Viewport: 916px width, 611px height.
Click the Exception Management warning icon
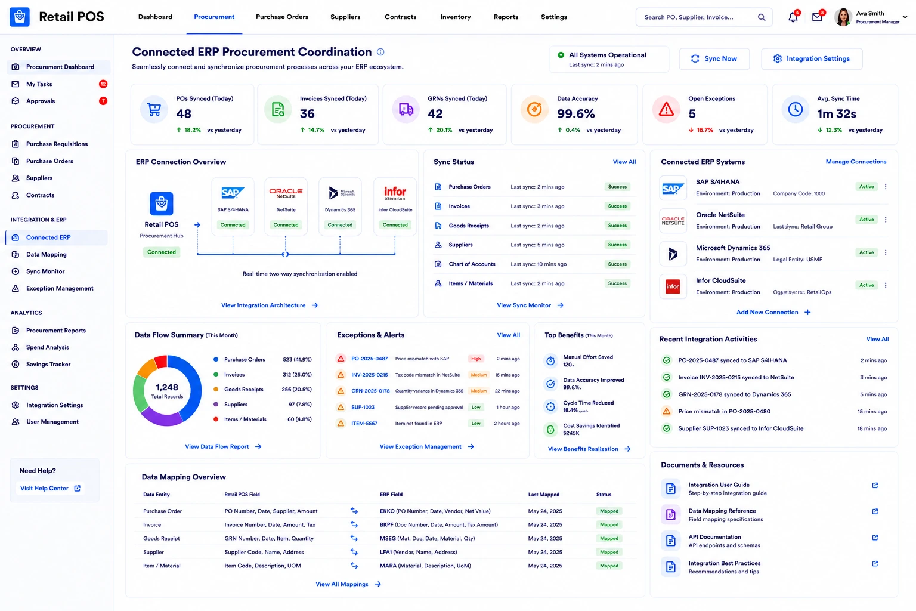click(x=16, y=288)
